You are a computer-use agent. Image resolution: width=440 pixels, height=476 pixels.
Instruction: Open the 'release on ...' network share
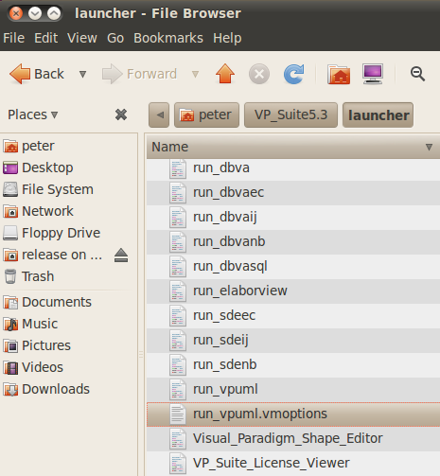point(53,255)
